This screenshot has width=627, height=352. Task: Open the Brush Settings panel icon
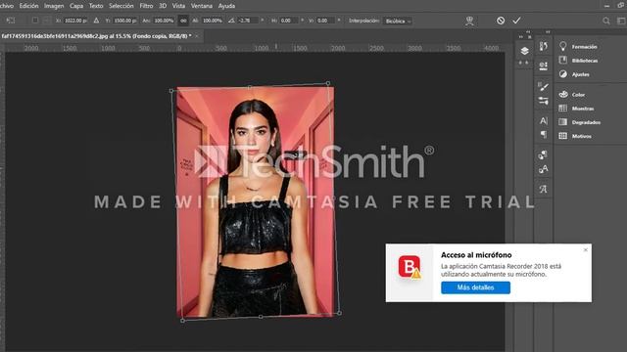click(543, 101)
